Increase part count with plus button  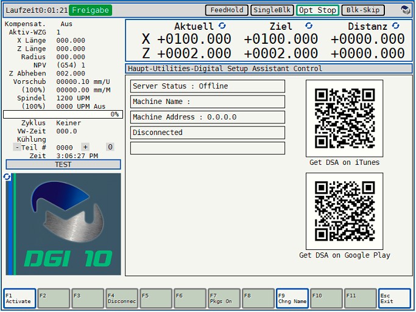pyautogui.click(x=85, y=147)
